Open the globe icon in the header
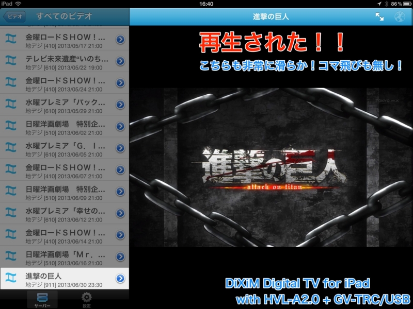Image resolution: width=413 pixels, height=309 pixels. (400, 17)
